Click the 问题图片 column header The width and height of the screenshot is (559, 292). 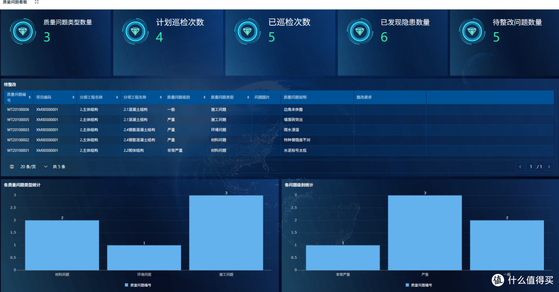point(266,97)
